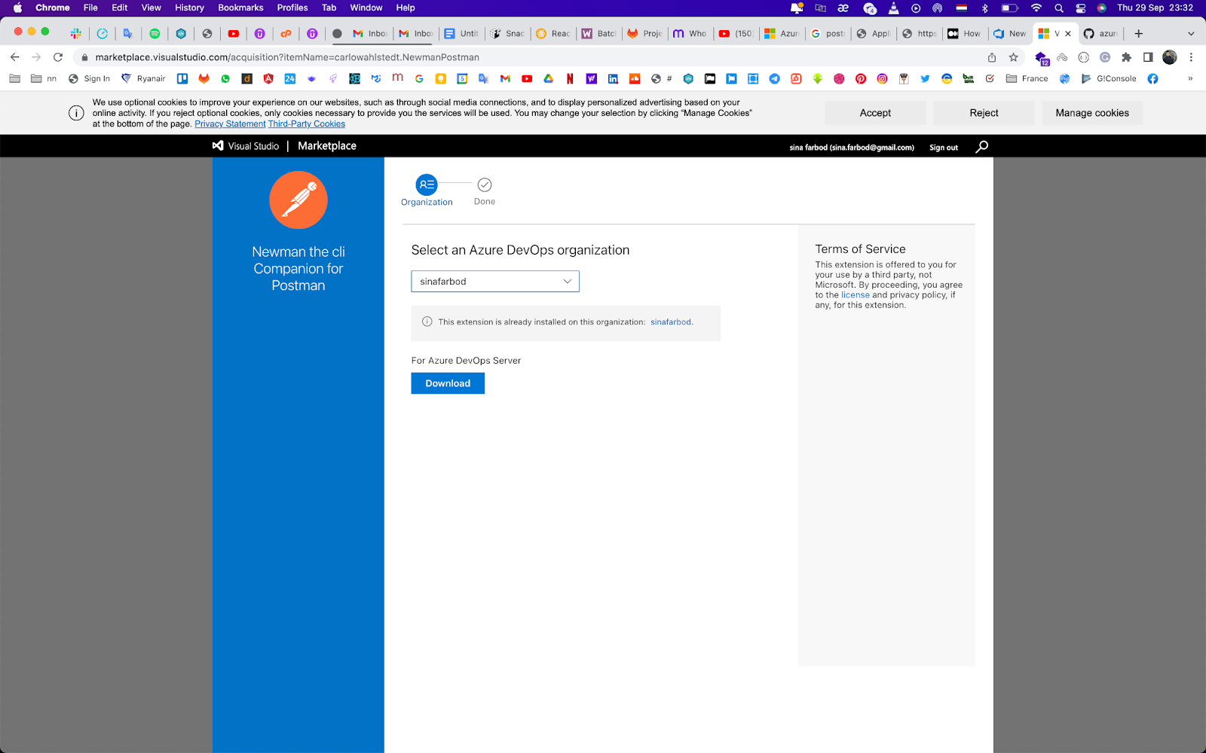Open the Instagram bookmark icon
Viewport: 1206px width, 753px height.
tap(882, 78)
